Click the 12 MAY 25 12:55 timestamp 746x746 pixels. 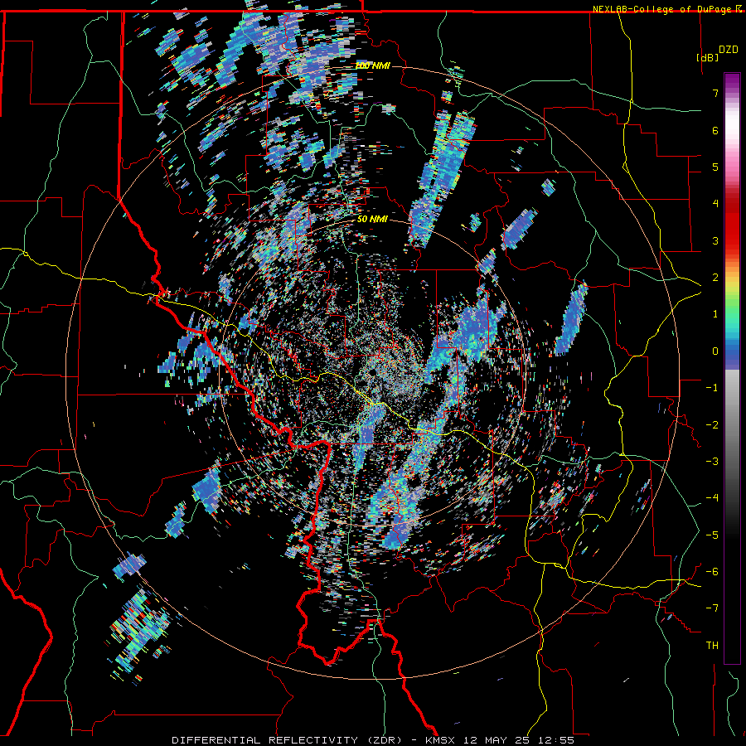coord(518,740)
